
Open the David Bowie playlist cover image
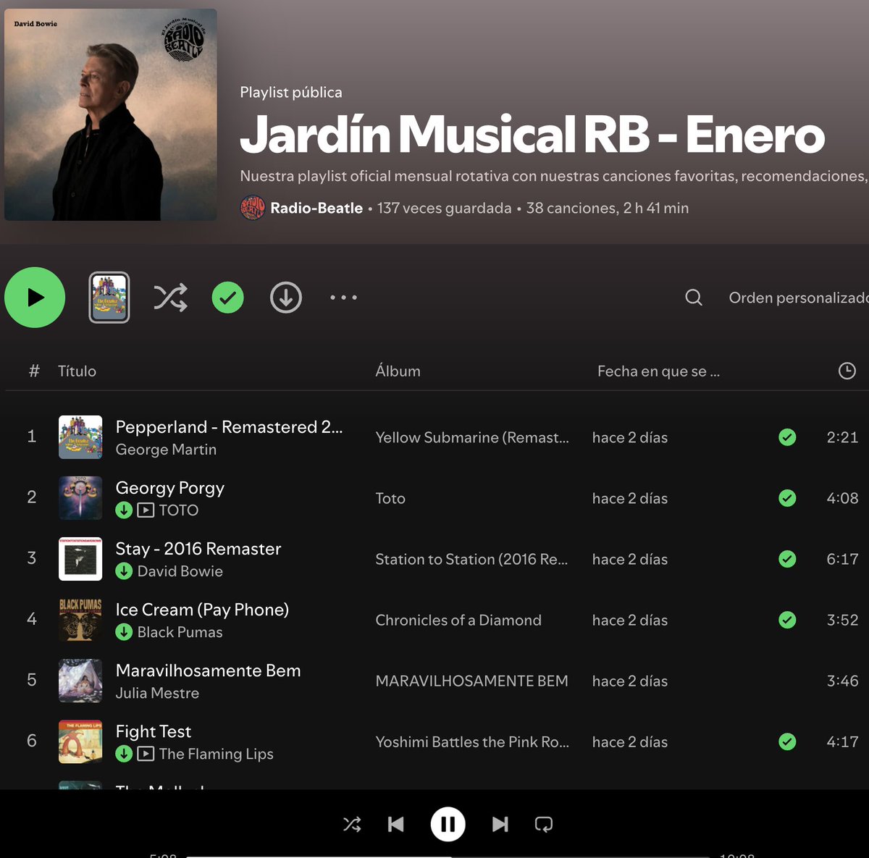(111, 114)
